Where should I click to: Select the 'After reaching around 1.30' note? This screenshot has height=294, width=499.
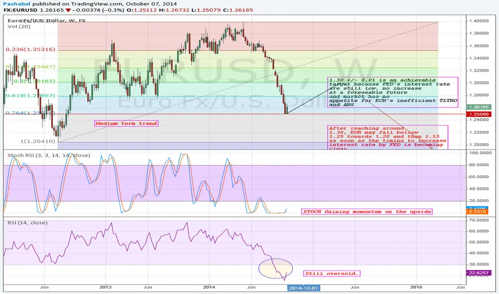coord(388,137)
